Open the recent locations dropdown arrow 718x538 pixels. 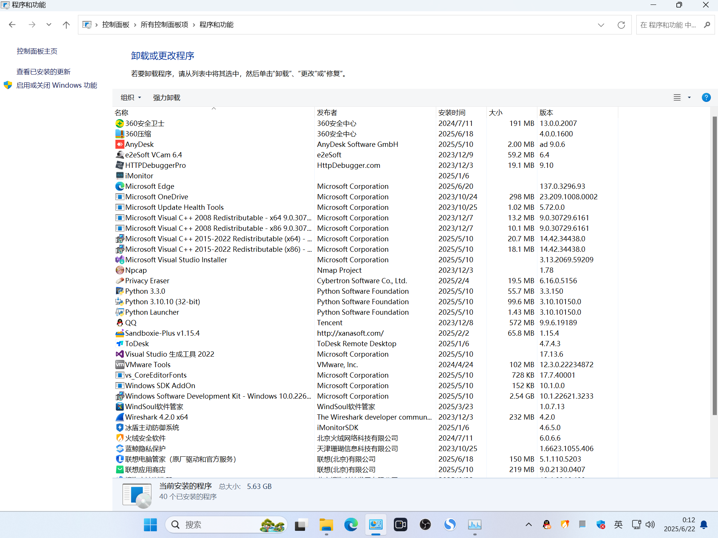point(49,25)
